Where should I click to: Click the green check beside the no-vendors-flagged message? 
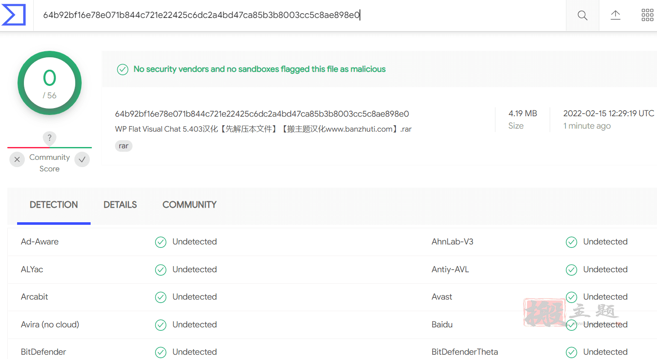[x=123, y=69]
